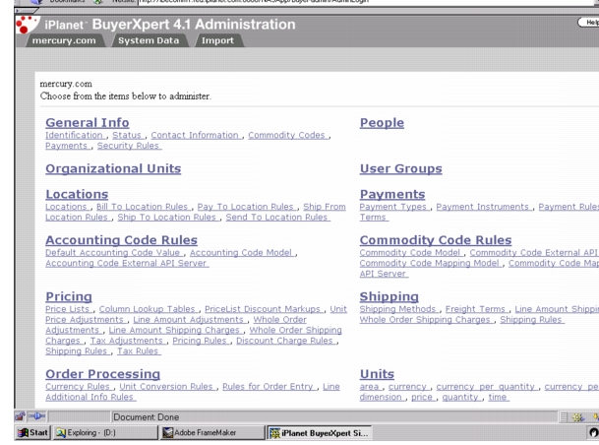Open Accounting Code External API Server link

(126, 263)
